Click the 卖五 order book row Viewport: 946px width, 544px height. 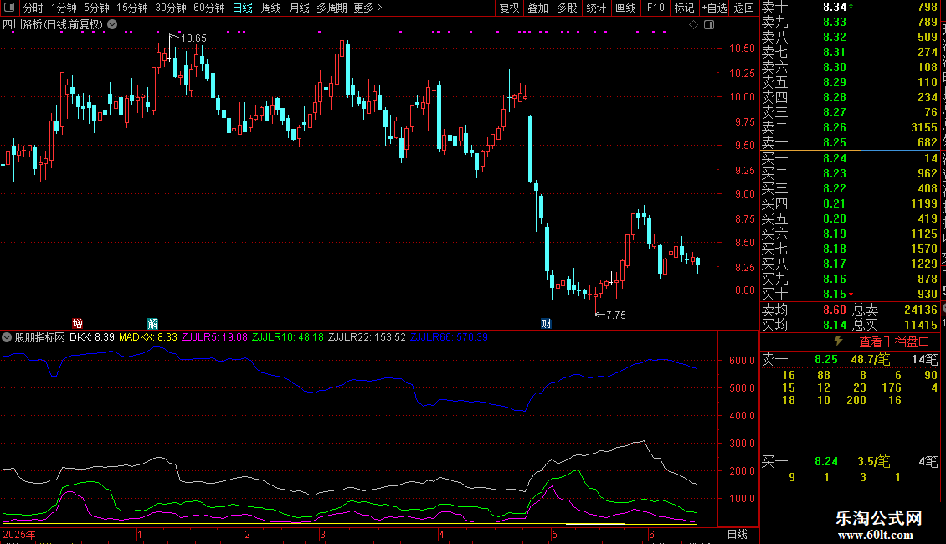click(x=850, y=82)
